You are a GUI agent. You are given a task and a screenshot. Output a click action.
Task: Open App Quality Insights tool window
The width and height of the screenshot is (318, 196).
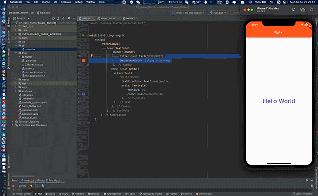(x=151, y=194)
